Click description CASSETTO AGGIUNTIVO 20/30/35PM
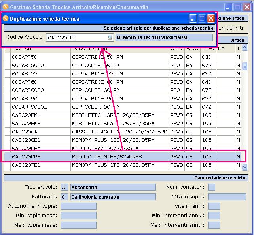 click(119, 132)
